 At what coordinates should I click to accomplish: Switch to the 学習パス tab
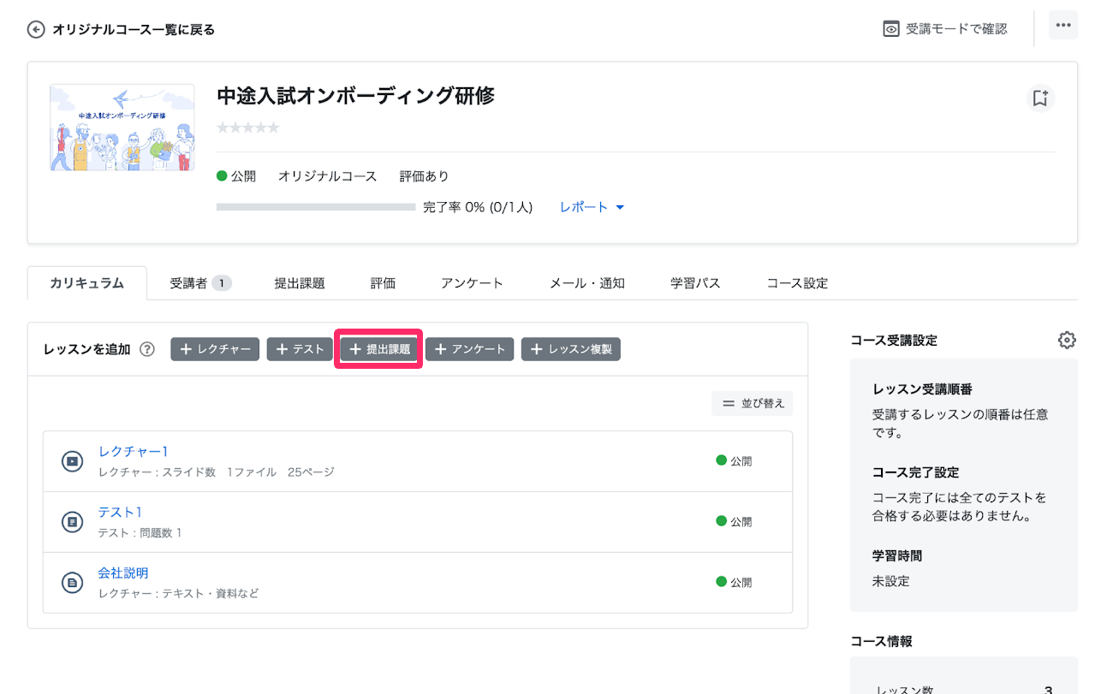click(x=695, y=283)
